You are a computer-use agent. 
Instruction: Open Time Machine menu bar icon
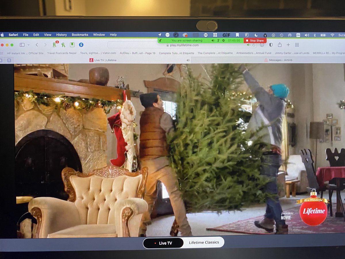tap(281, 35)
